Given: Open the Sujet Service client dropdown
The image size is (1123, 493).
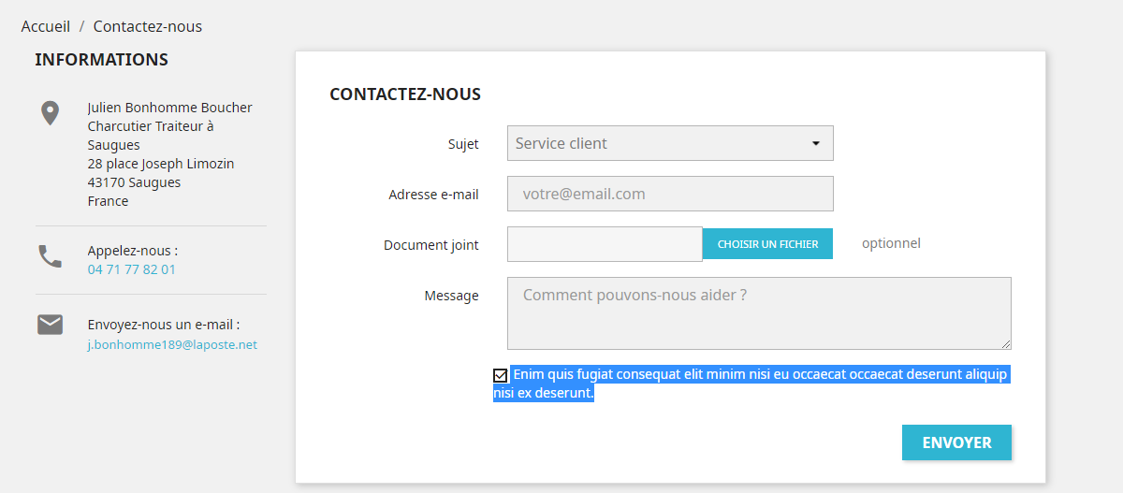Looking at the screenshot, I should [x=670, y=143].
